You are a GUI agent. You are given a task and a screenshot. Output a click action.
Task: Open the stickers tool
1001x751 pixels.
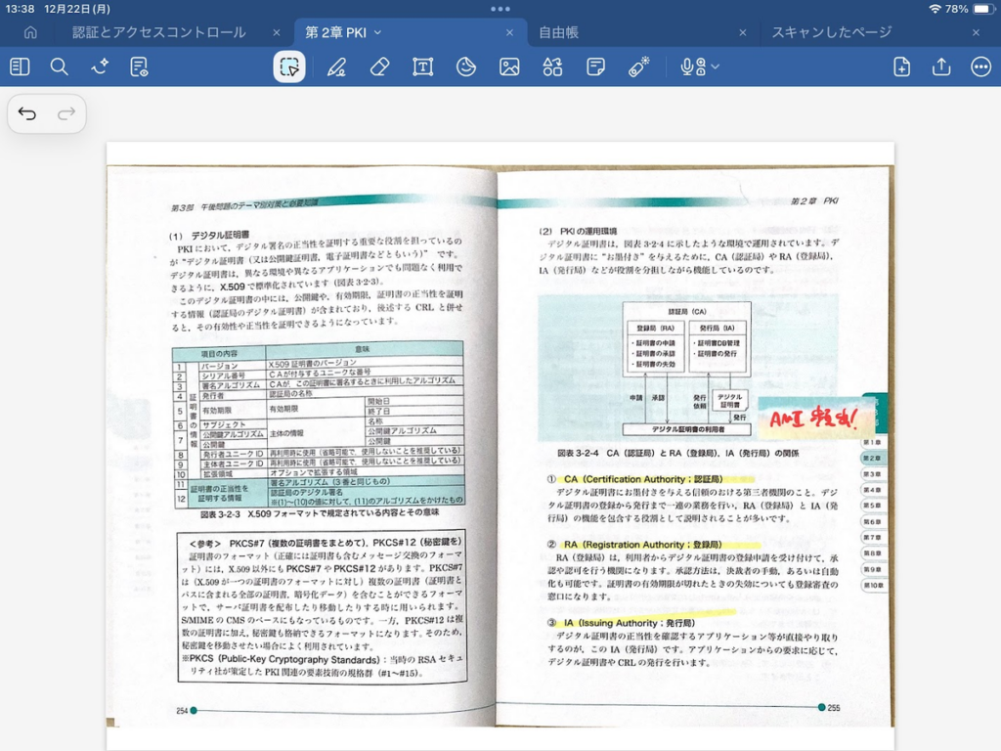click(x=466, y=66)
